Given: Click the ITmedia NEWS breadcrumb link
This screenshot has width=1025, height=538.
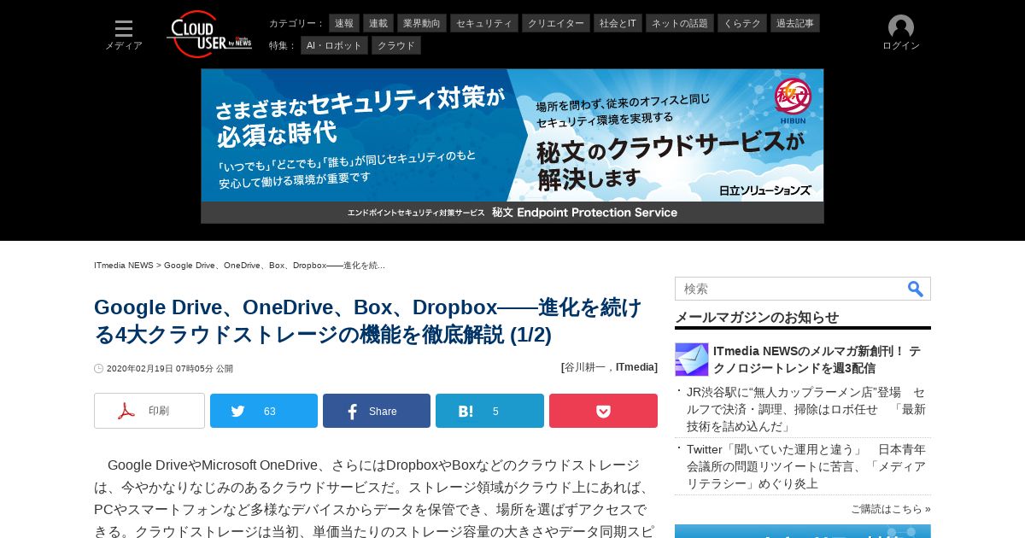Looking at the screenshot, I should pos(124,266).
